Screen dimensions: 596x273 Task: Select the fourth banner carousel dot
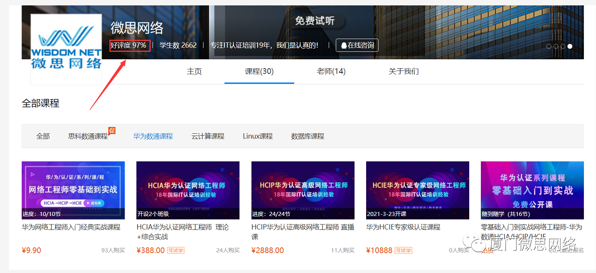click(570, 46)
